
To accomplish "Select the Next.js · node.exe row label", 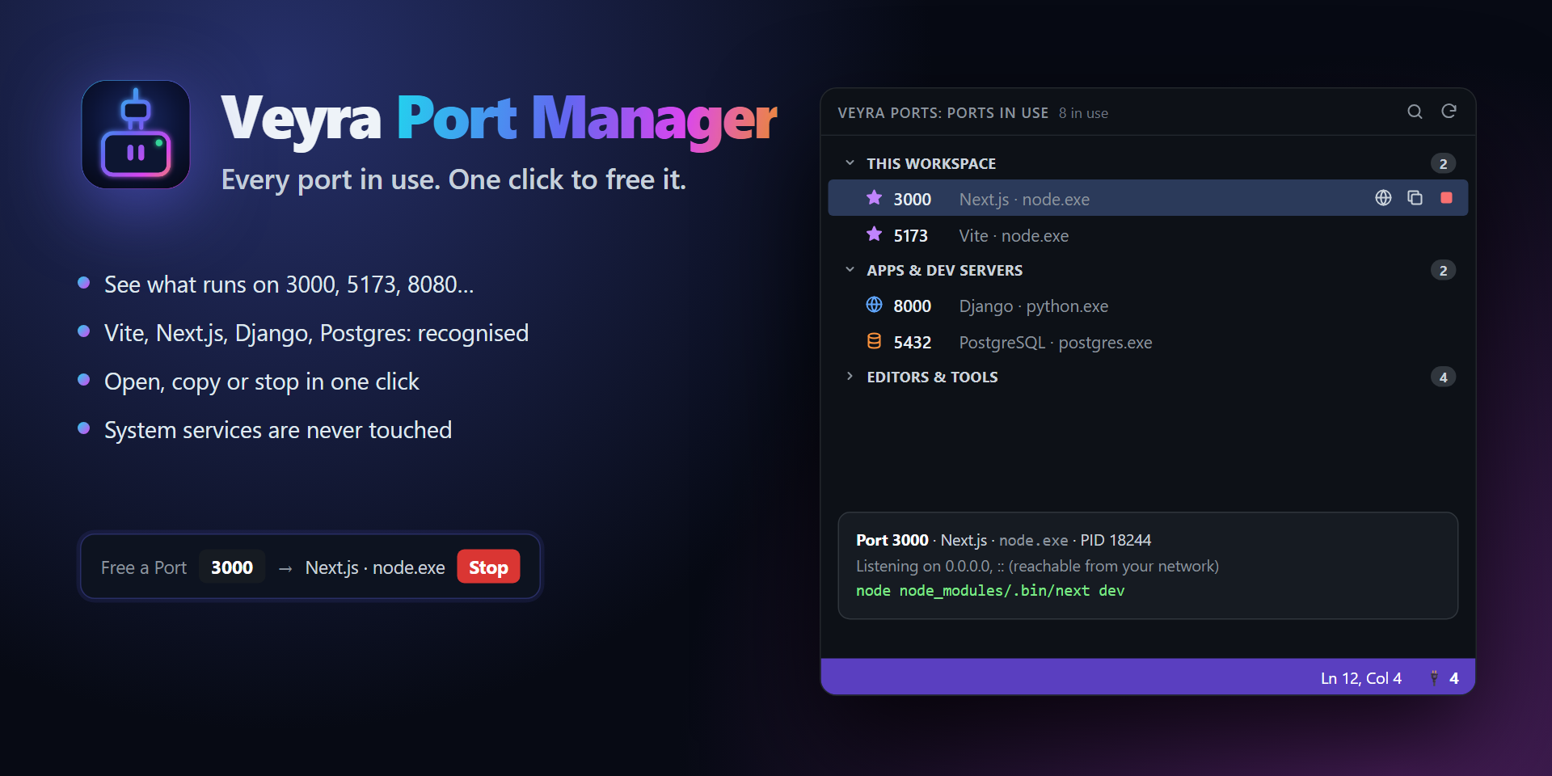I will 1024,200.
